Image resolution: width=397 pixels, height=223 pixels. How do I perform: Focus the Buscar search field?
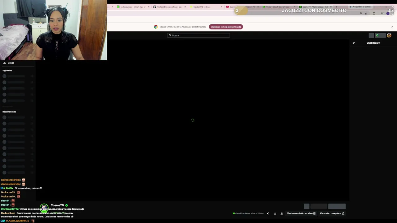point(198,35)
